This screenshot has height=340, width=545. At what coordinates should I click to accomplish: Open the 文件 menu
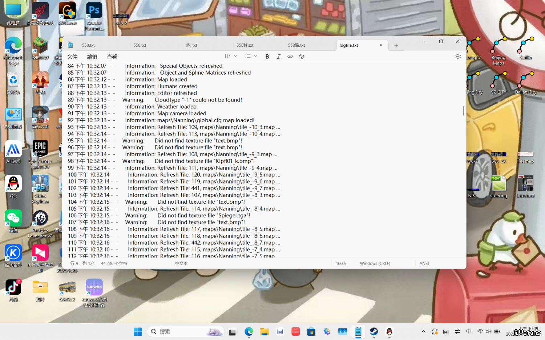(72, 57)
